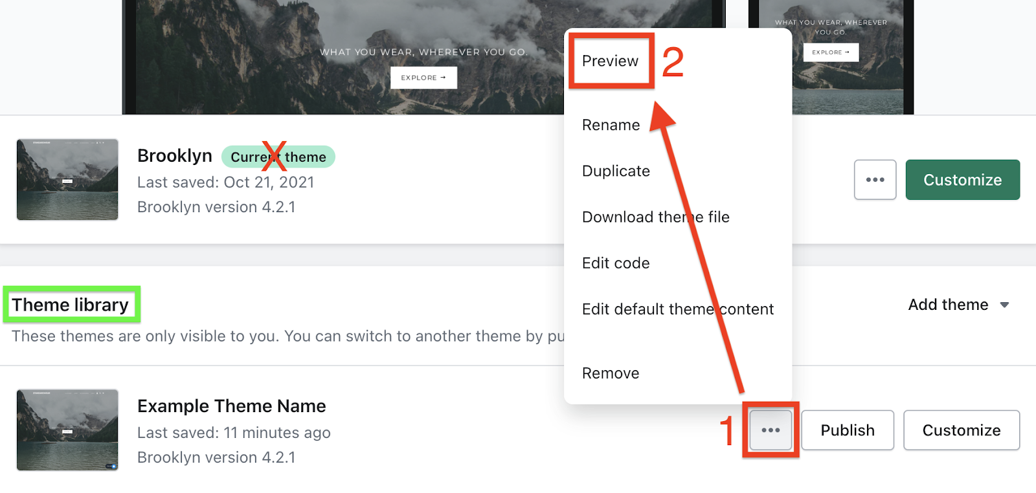Image resolution: width=1036 pixels, height=493 pixels.
Task: Click the EXPLORE button in mobile preview
Action: pyautogui.click(x=831, y=52)
